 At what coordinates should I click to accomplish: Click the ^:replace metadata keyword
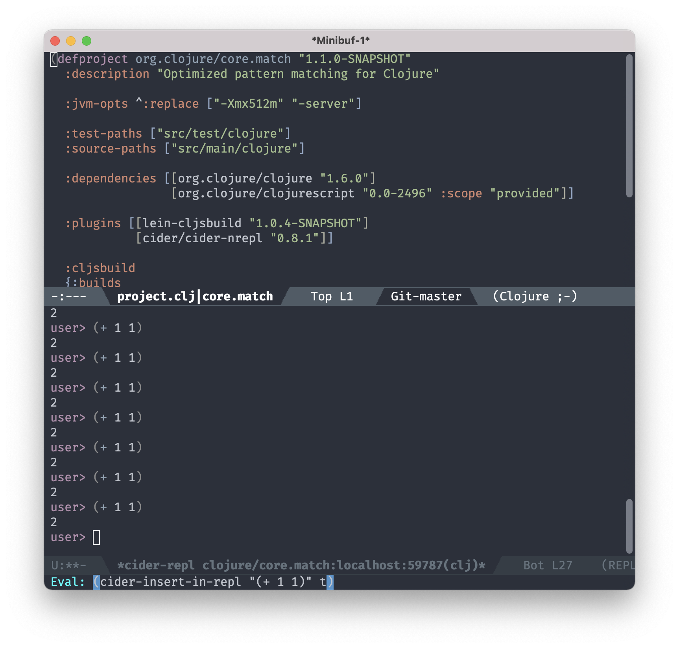tap(168, 104)
